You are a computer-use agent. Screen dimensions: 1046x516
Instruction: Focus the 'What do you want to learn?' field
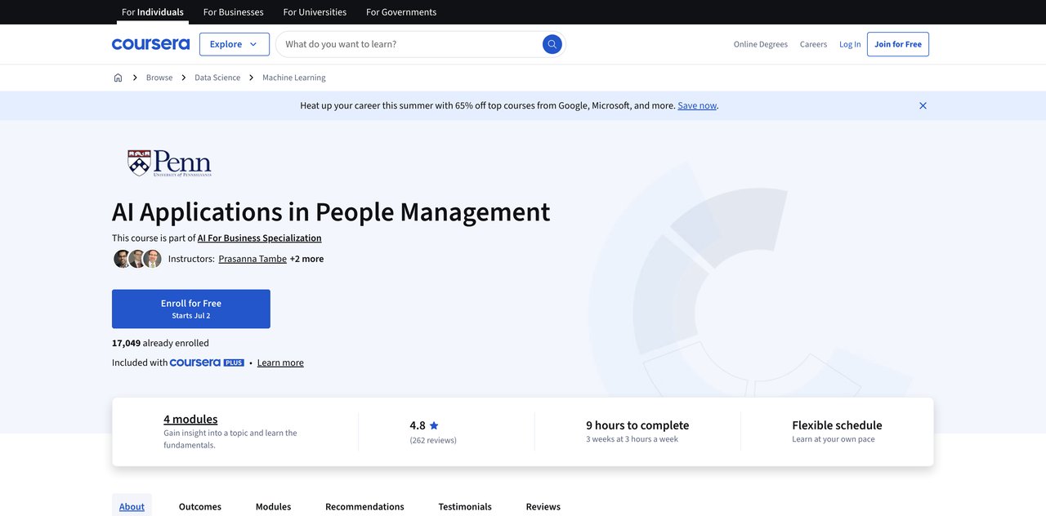pyautogui.click(x=409, y=44)
